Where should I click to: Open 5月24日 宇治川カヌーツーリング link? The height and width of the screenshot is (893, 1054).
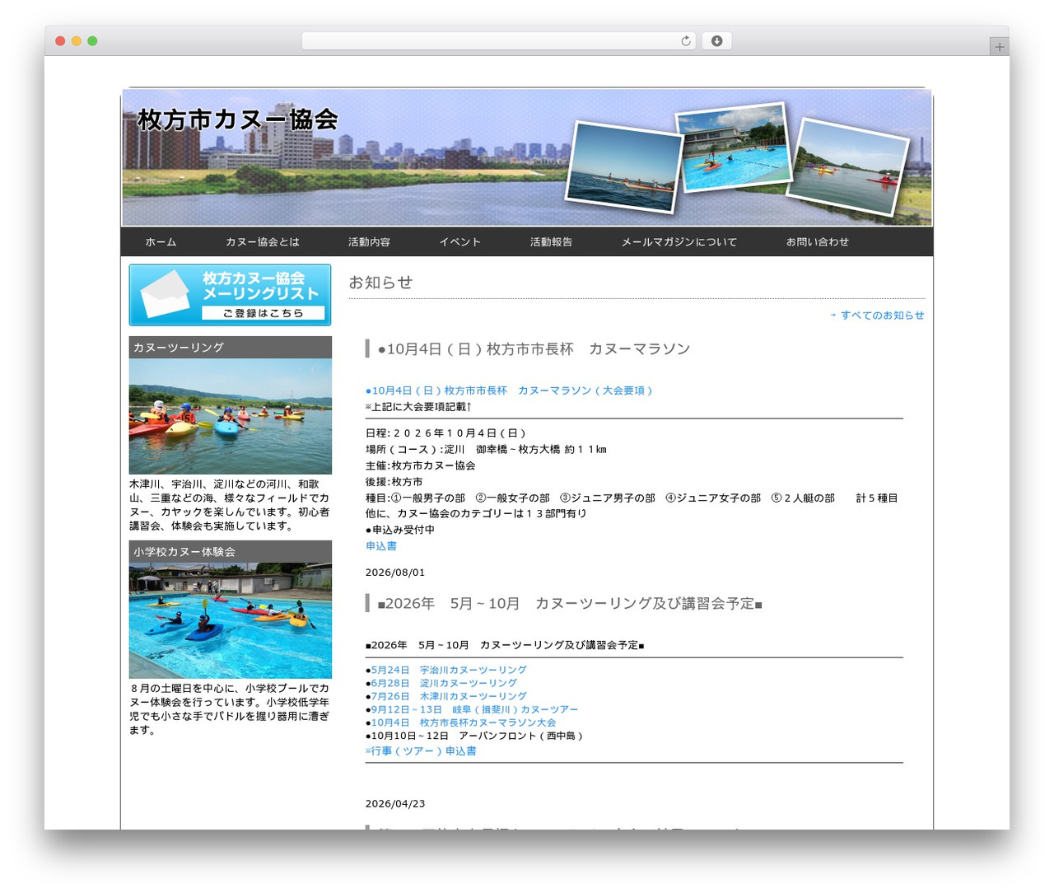(449, 671)
